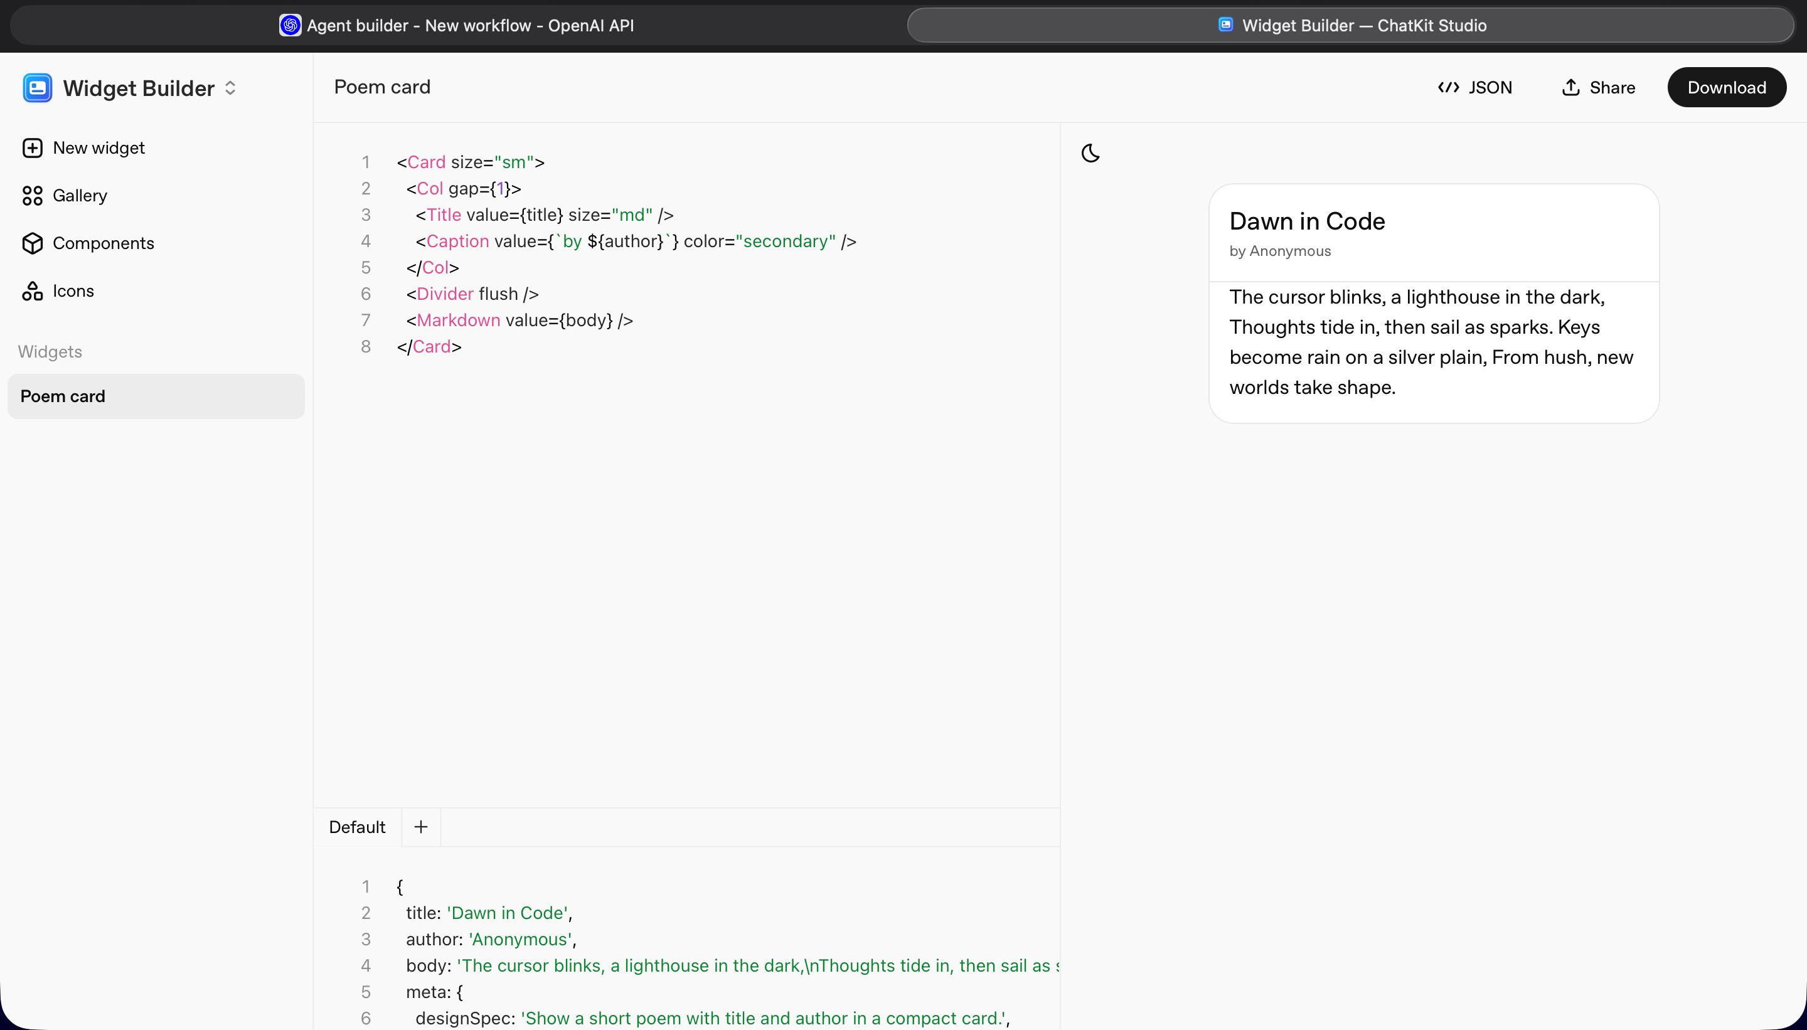
Task: Click the Poem card title field
Action: coord(382,87)
